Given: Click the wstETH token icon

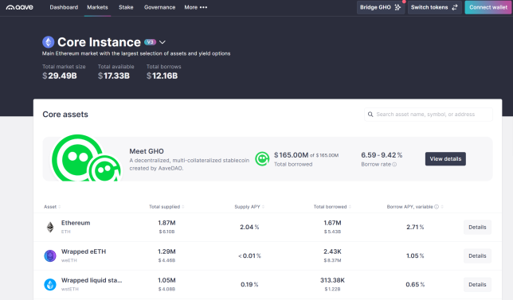Looking at the screenshot, I should 50,284.
